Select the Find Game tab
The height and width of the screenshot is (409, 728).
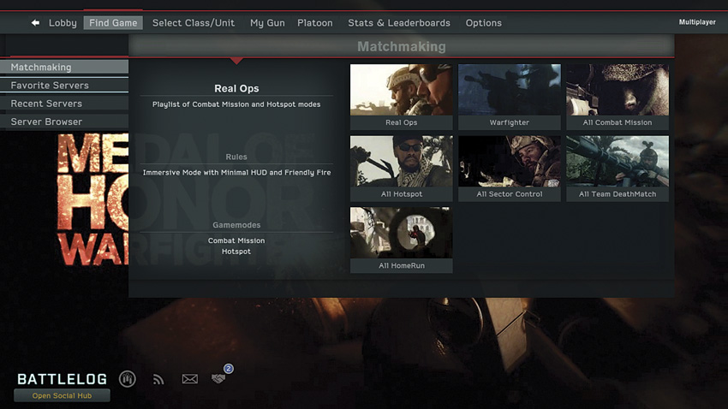[x=113, y=23]
